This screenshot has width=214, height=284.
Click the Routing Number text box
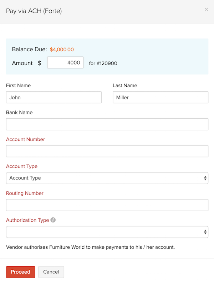107,205
